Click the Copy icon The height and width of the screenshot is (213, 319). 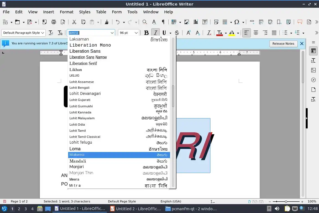pyautogui.click(x=83, y=22)
